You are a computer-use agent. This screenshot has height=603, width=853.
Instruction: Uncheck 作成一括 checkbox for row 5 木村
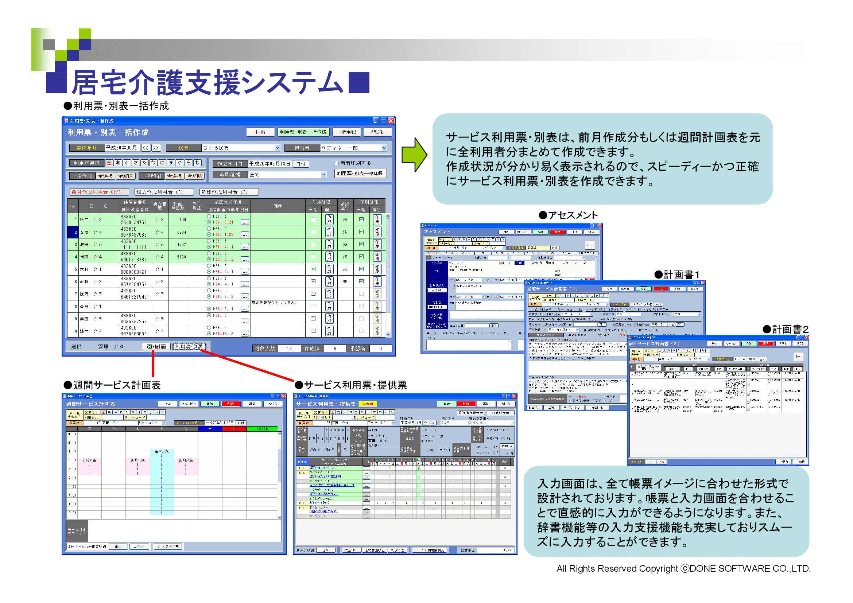coord(314,269)
